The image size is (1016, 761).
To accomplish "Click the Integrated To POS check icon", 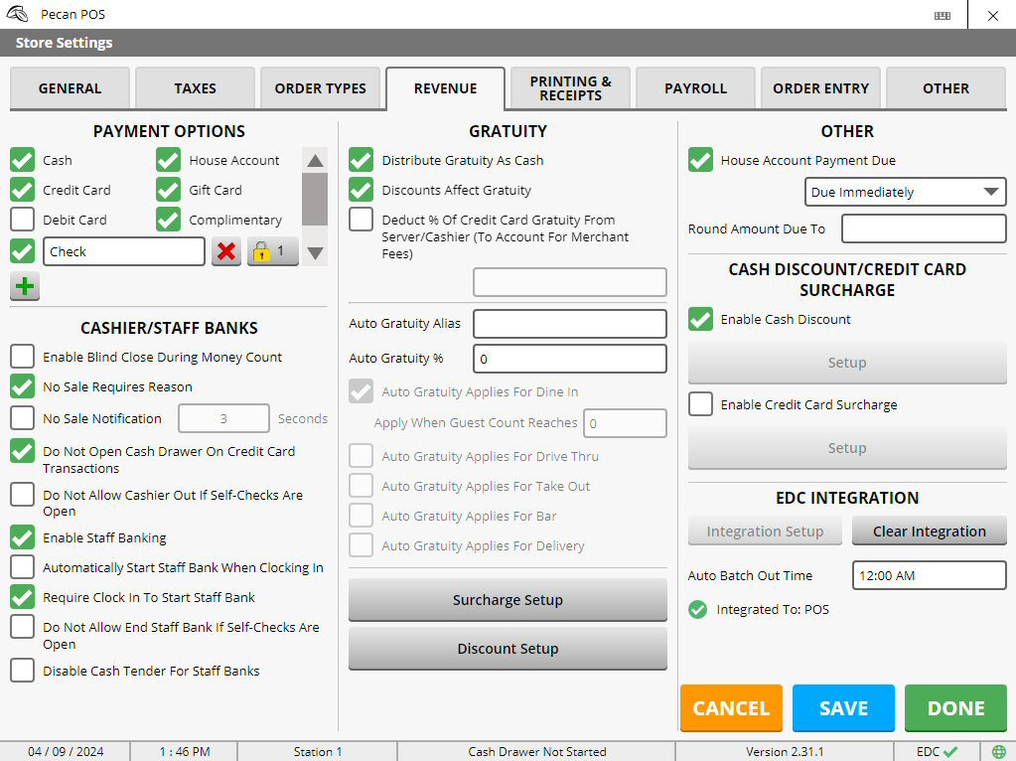I will pyautogui.click(x=698, y=609).
